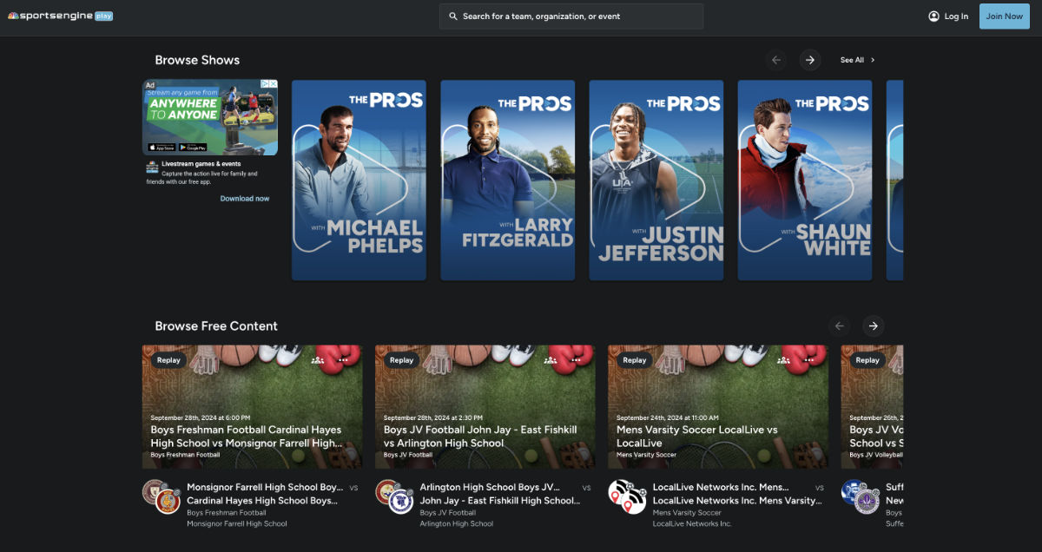Open Monsignor Farrell High School Boys team name
Screen dimensions: 1042x552
[x=265, y=488]
